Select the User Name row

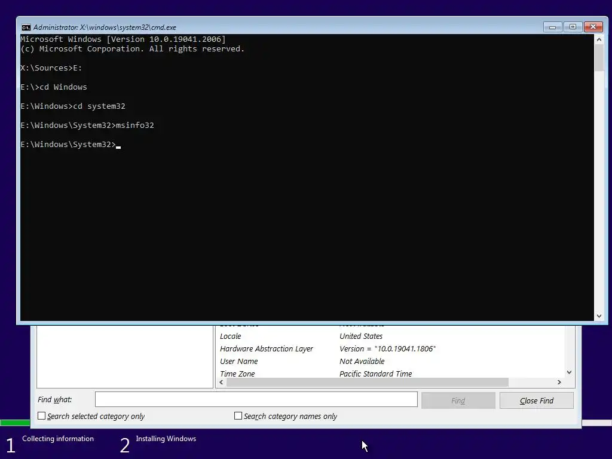pos(390,361)
